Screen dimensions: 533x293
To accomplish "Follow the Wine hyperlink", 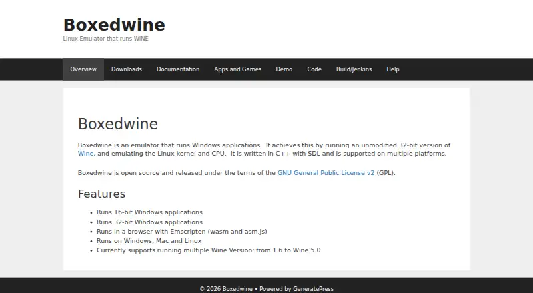I will [x=85, y=154].
